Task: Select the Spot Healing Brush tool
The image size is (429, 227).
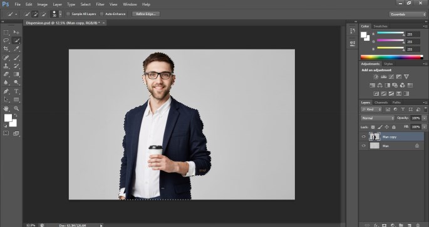Action: [x=6, y=58]
